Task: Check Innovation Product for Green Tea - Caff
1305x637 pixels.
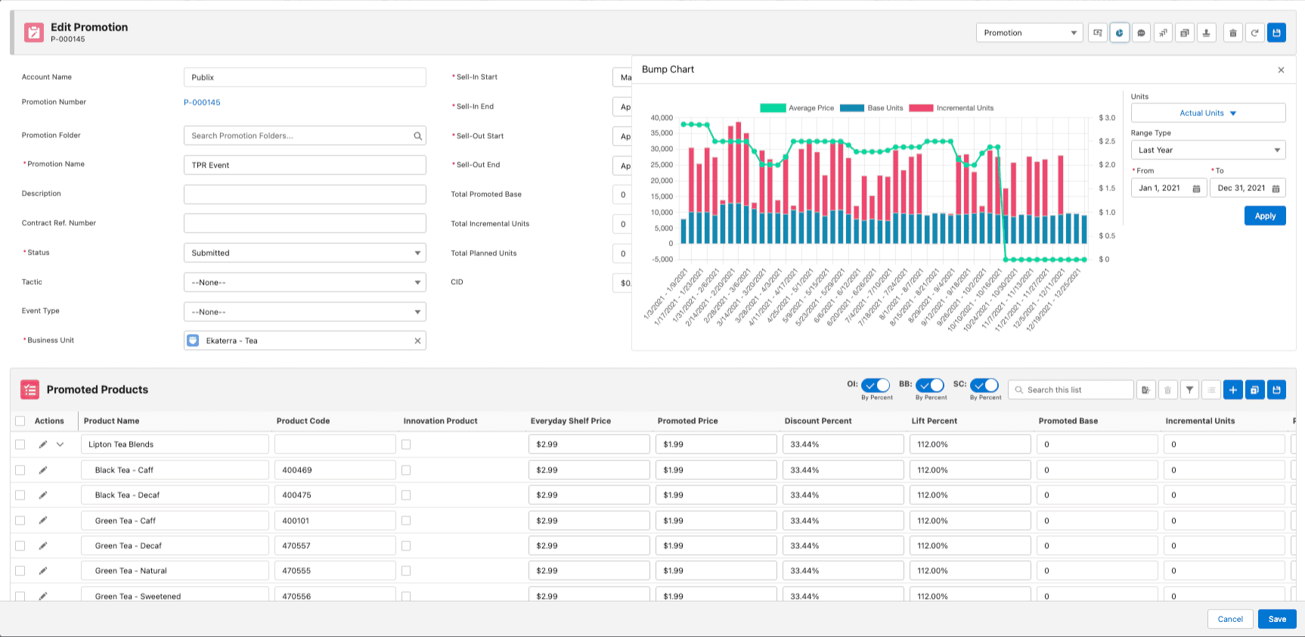Action: [406, 521]
